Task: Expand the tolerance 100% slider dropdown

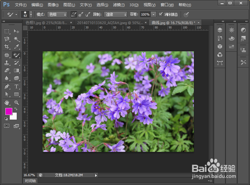Action: [x=153, y=14]
